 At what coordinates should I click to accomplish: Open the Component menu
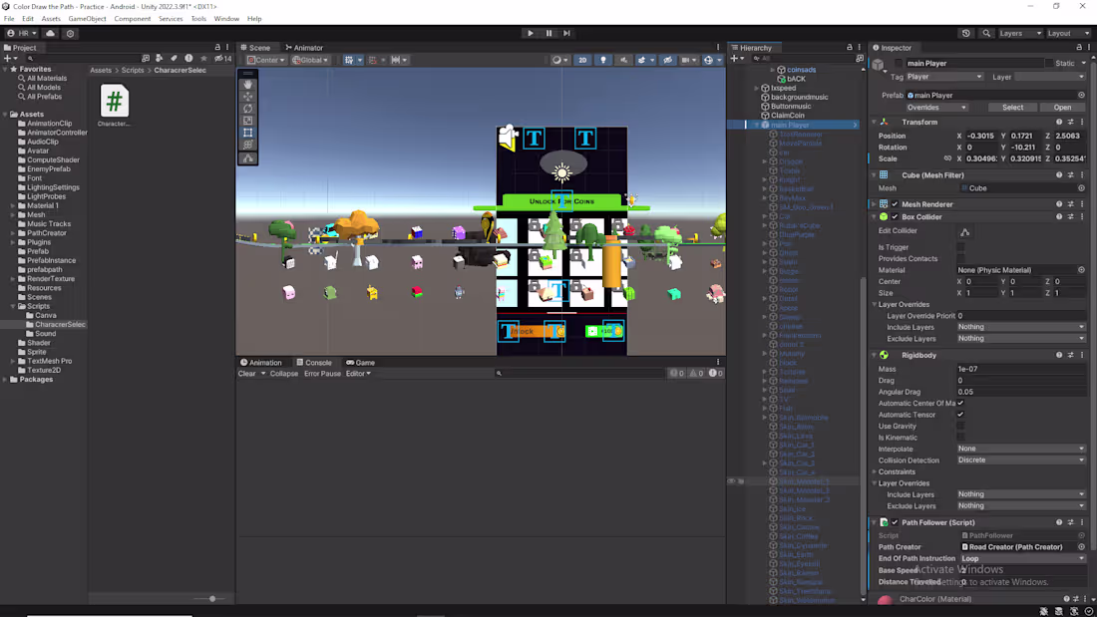click(x=133, y=19)
